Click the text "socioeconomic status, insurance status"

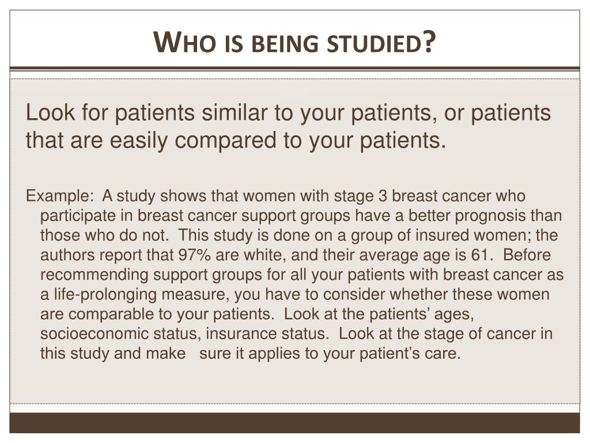[183, 334]
